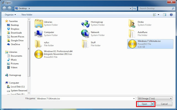
Task: Click the Open button split arrow
Action: pos(152,104)
